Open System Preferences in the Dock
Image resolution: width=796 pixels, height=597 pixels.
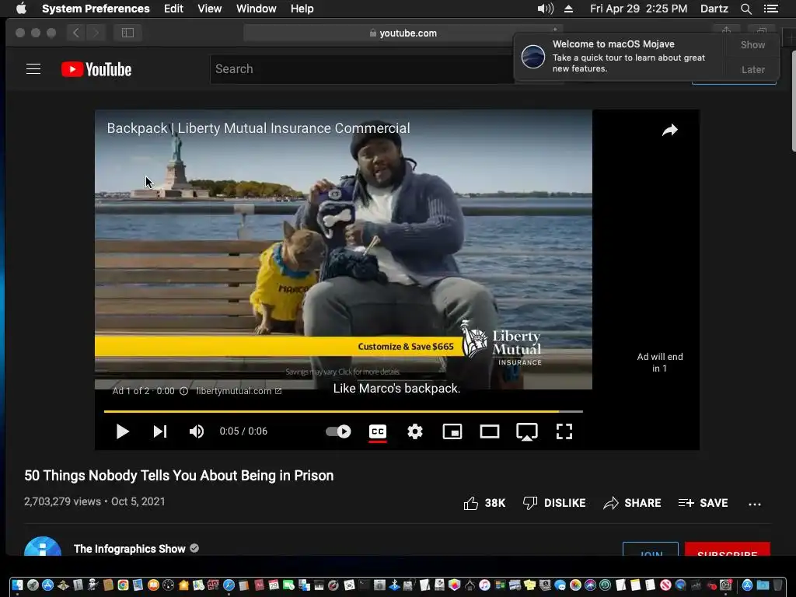[x=726, y=585]
